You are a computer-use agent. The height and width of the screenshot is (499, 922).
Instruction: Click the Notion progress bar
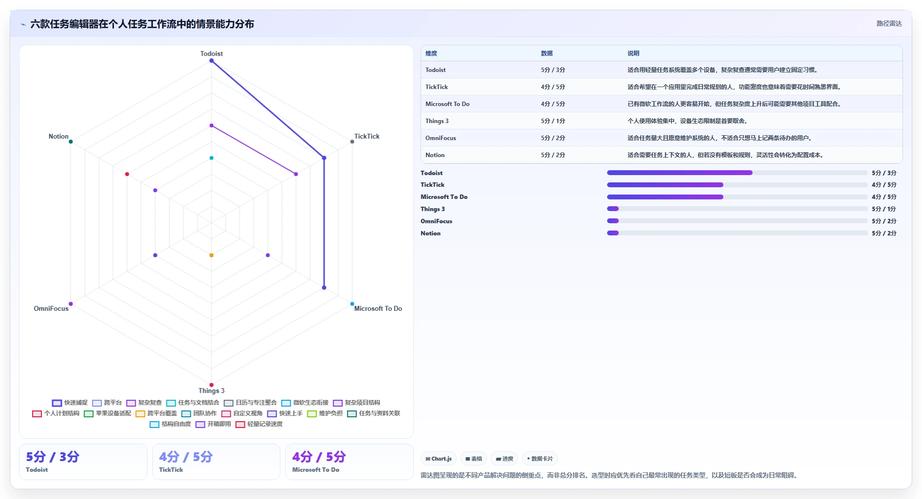737,233
